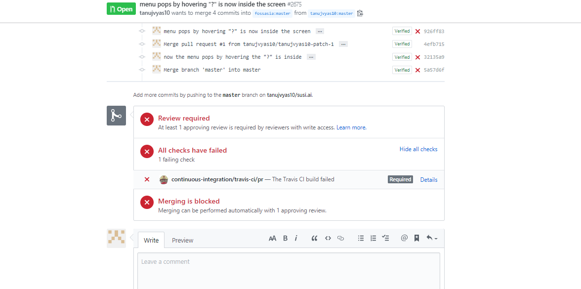Viewport: 581px width, 289px height.
Task: Open Details for the Travis CI check
Action: pyautogui.click(x=428, y=179)
